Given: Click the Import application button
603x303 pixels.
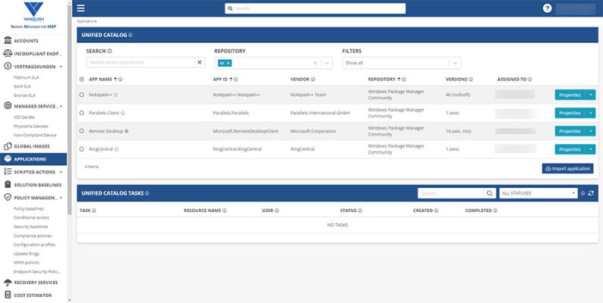Looking at the screenshot, I should pyautogui.click(x=567, y=168).
